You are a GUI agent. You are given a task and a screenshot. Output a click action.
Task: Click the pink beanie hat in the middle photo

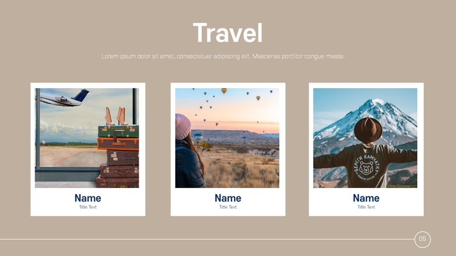[182, 126]
